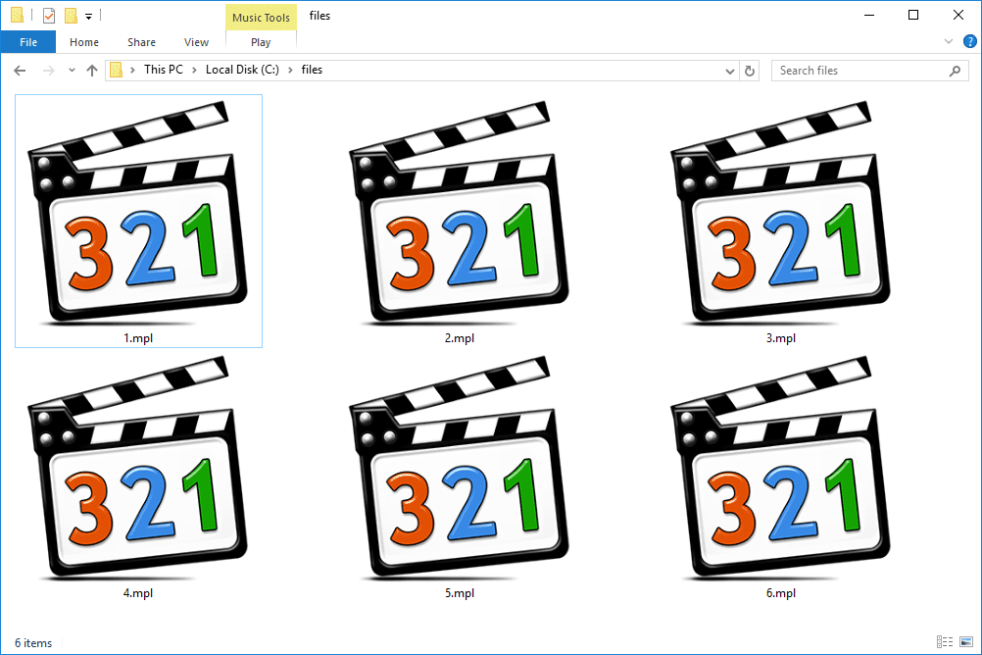Image resolution: width=982 pixels, height=655 pixels.
Task: Click the New folder quick access icon
Action: coord(72,15)
